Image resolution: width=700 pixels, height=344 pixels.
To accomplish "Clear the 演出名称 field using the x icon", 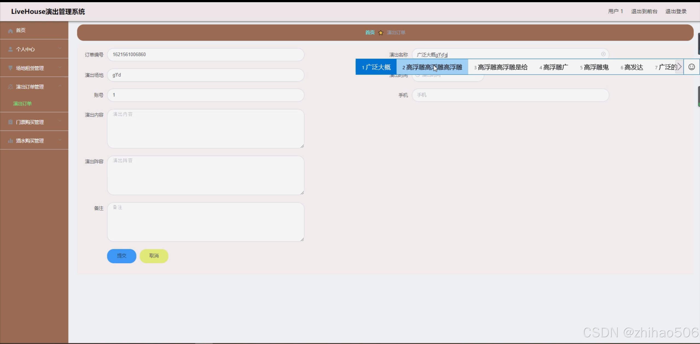I will [x=603, y=54].
